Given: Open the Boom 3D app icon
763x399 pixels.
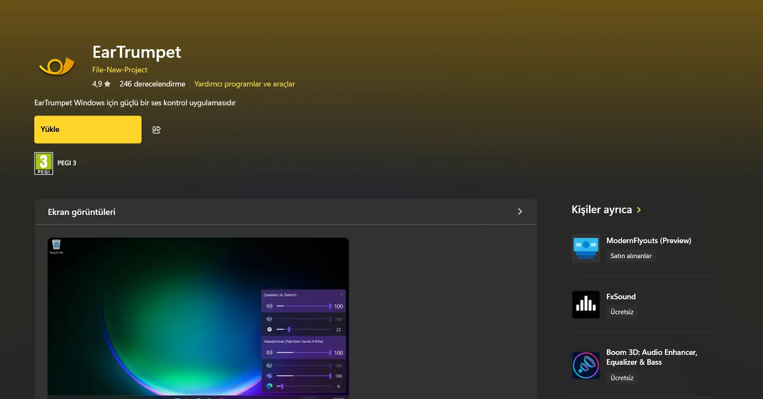Looking at the screenshot, I should (586, 365).
